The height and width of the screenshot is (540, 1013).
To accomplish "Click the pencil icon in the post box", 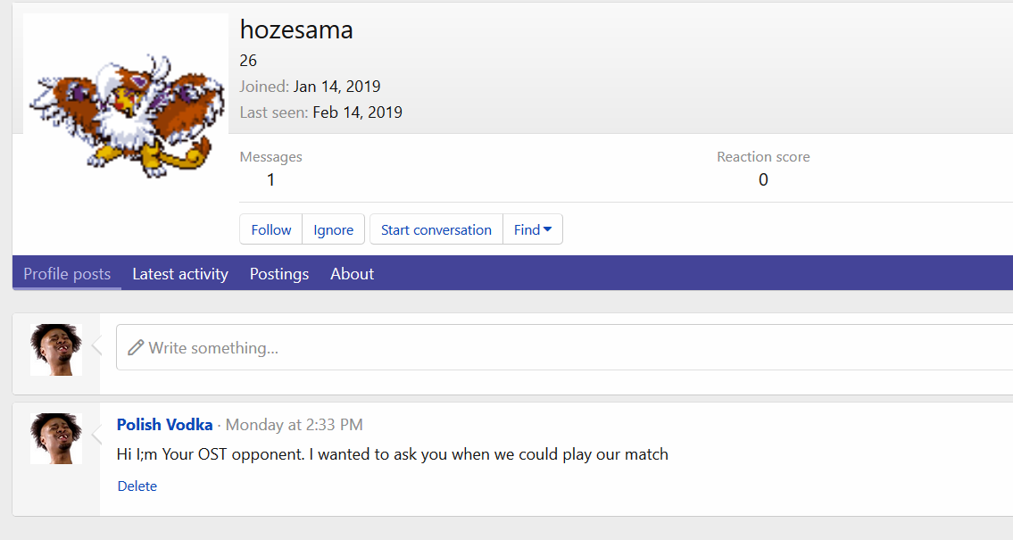I will [136, 348].
